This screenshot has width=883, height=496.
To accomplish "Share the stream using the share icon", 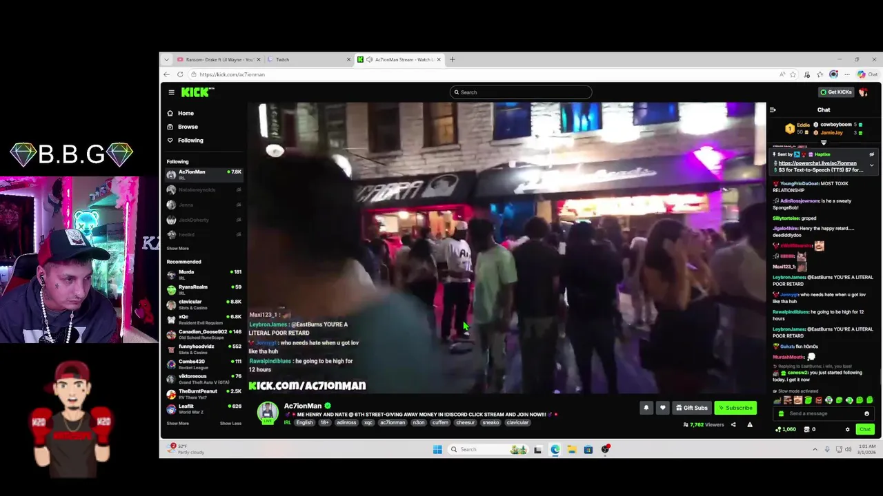I will (x=733, y=425).
